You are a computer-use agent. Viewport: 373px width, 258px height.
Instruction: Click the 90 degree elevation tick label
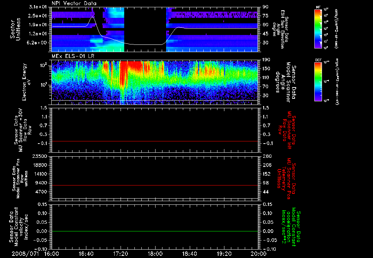click(x=266, y=7)
